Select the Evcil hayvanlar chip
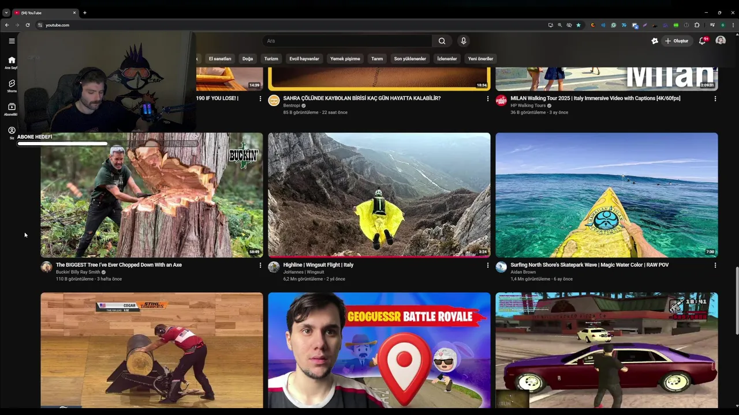 point(304,59)
